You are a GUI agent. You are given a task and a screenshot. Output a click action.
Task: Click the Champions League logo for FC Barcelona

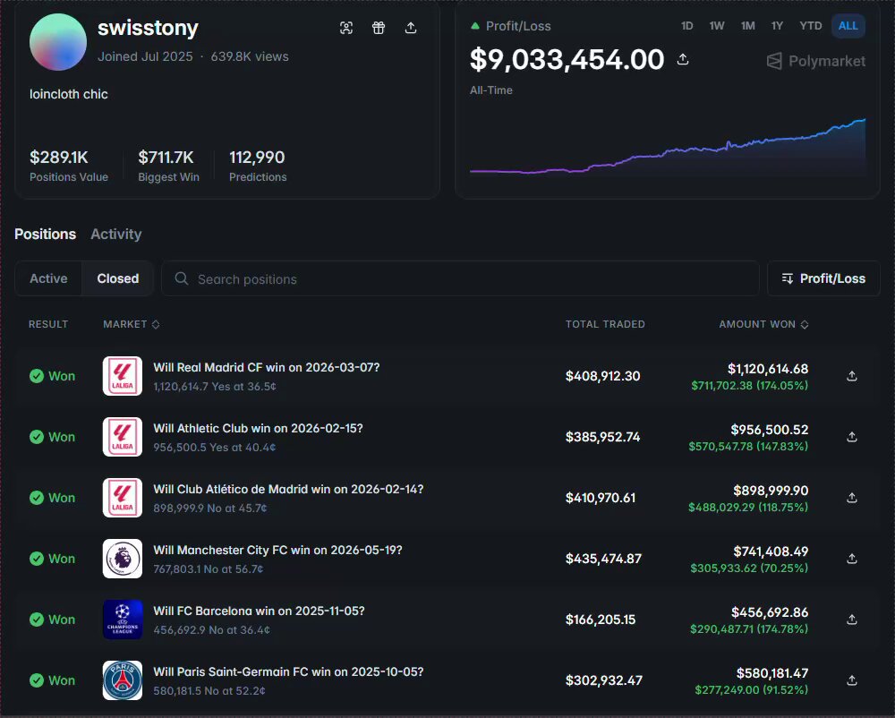[x=122, y=620]
